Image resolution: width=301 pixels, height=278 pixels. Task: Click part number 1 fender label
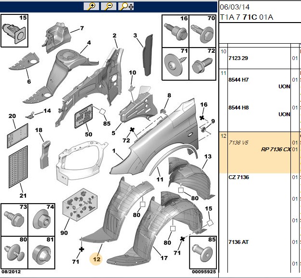(114, 151)
